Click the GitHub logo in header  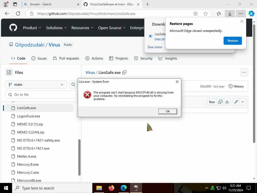13,28
